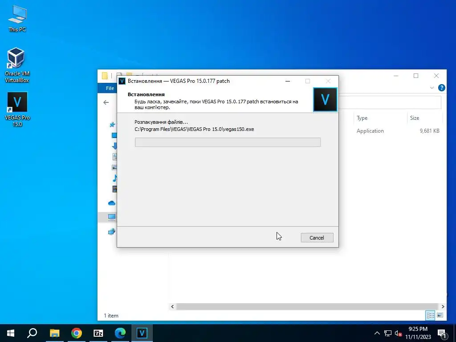Select This PC in Explorer sidebar
This screenshot has width=456, height=342.
[x=112, y=217]
